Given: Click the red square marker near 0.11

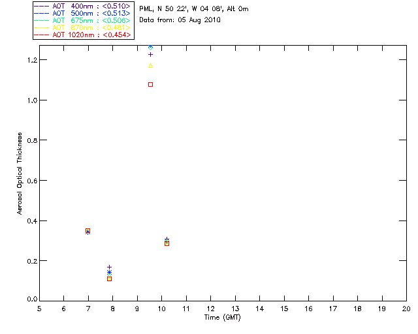Looking at the screenshot, I should tap(109, 279).
